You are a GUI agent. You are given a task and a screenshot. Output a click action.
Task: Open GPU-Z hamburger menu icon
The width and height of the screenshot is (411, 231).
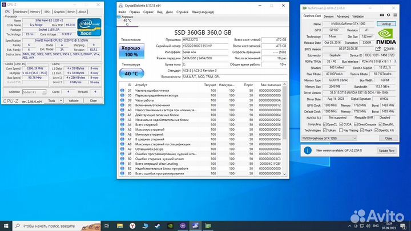click(395, 15)
